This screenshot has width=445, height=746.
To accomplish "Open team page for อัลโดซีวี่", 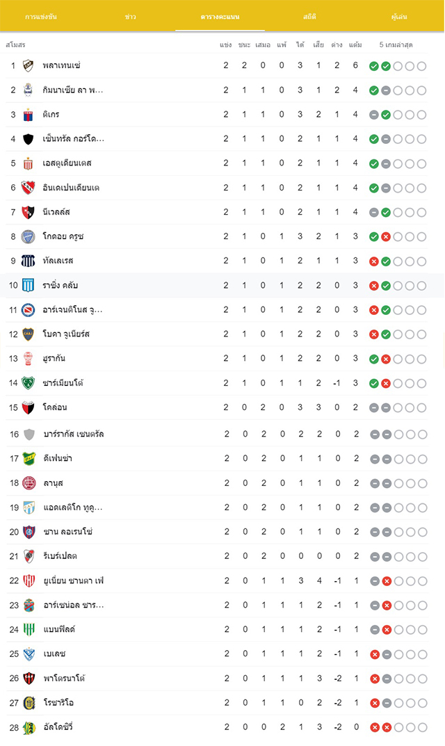I will pos(58,727).
